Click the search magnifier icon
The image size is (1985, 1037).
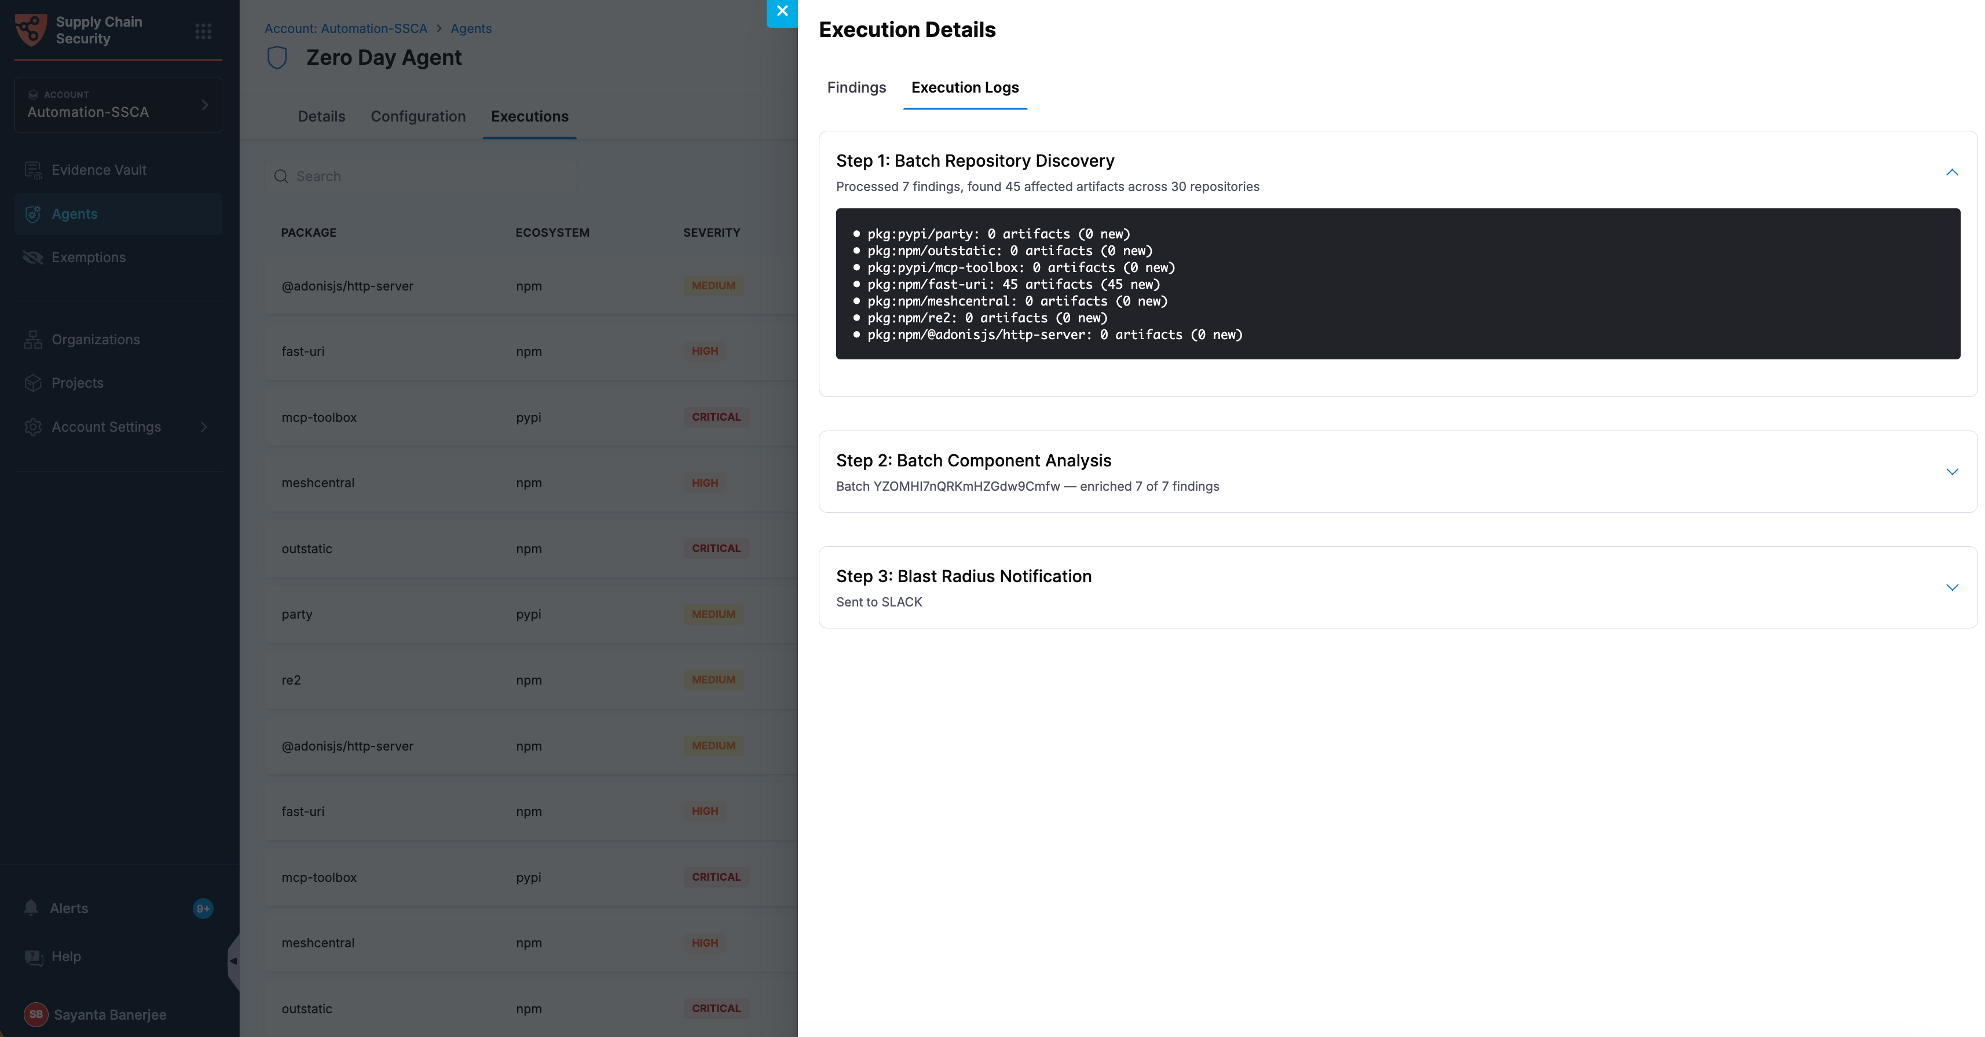[x=281, y=176]
